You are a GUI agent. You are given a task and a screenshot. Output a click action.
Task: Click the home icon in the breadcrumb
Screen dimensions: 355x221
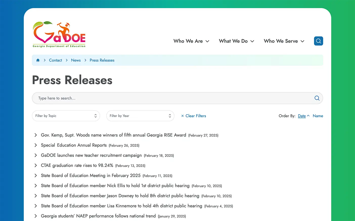[x=38, y=60]
